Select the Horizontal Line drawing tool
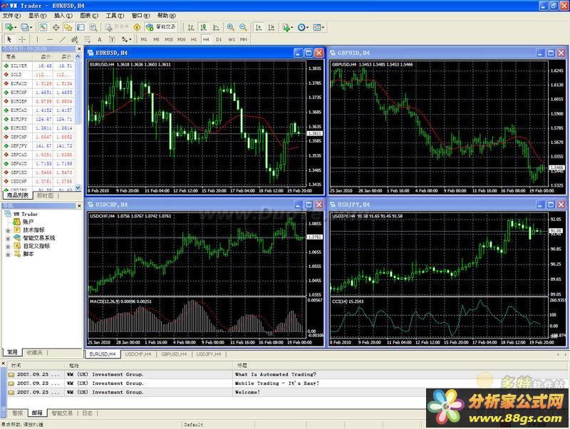Viewport: 570px width, 429px height. point(50,39)
